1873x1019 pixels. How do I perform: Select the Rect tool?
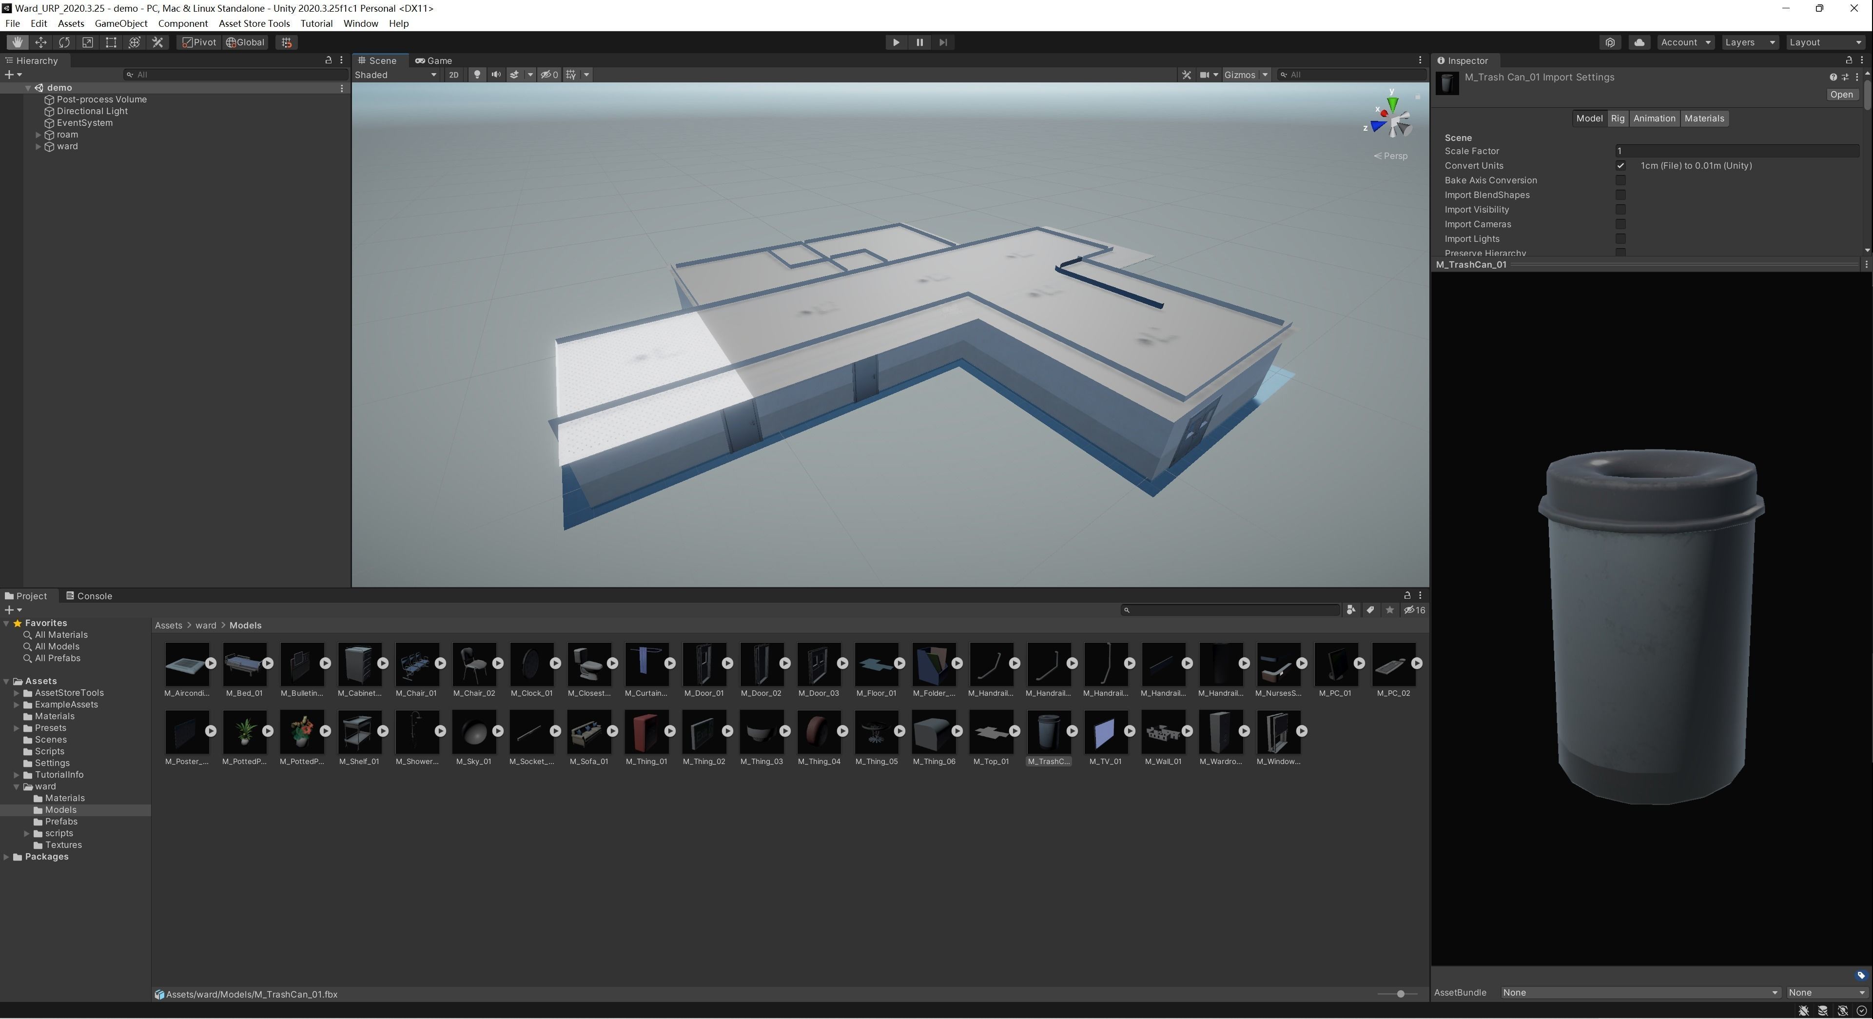tap(111, 42)
